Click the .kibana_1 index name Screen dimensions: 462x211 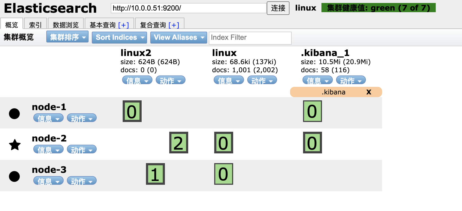(x=325, y=52)
